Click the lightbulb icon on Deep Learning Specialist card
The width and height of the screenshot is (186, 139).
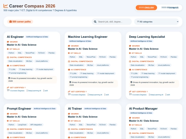coord(131,82)
